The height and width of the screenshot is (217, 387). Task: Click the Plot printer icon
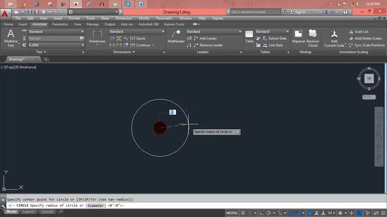tap(44, 12)
